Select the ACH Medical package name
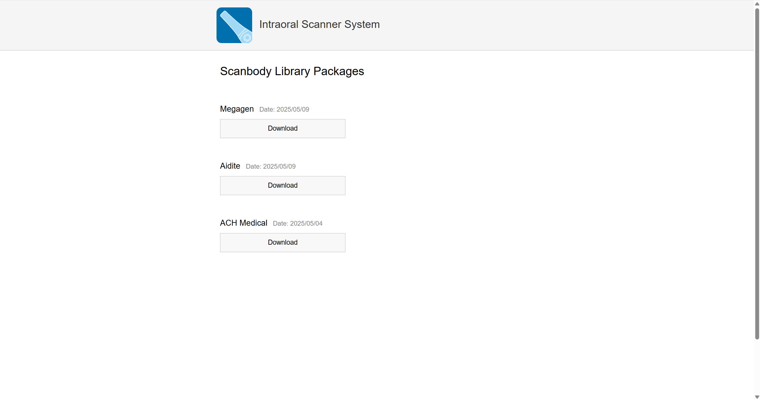Image resolution: width=760 pixels, height=400 pixels. point(244,223)
